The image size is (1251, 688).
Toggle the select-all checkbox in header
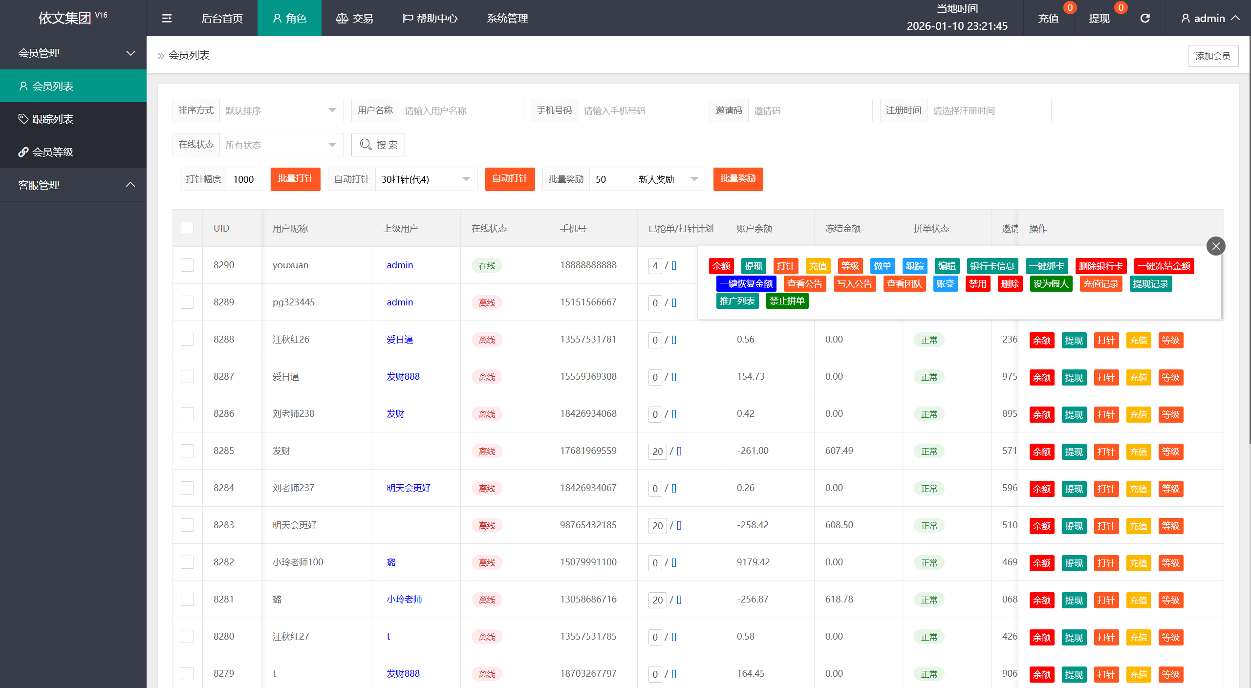[x=188, y=228]
